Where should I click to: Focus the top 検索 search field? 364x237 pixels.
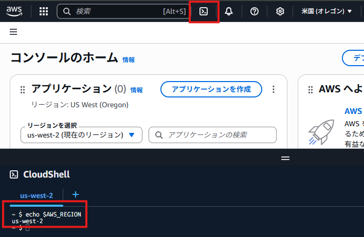tap(123, 11)
